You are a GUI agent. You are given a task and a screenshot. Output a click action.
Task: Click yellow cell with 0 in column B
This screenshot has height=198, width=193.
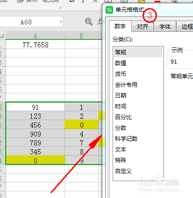pos(81,125)
